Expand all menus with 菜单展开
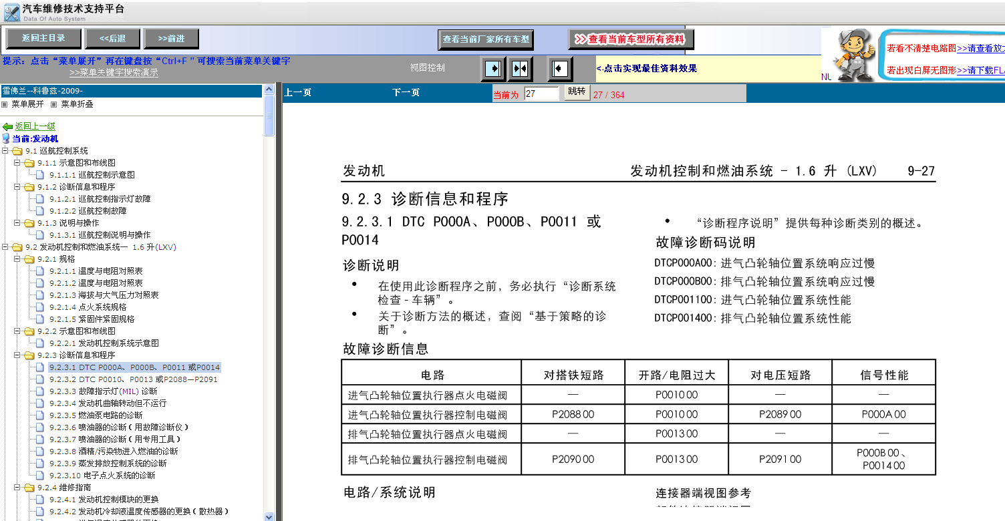This screenshot has height=521, width=1005. 27,104
